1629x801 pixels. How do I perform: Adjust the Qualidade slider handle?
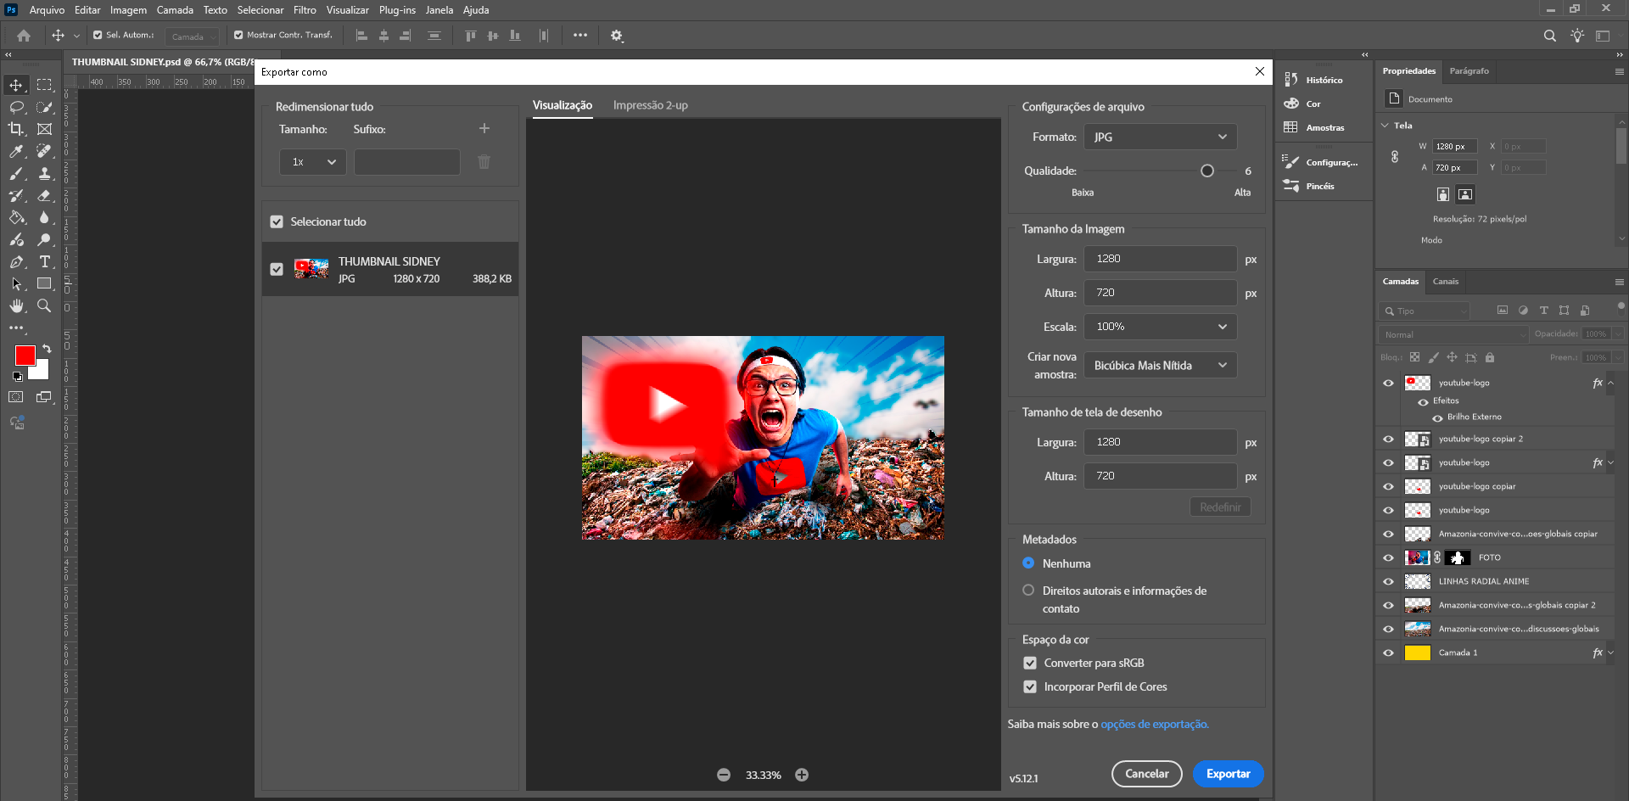(1207, 171)
